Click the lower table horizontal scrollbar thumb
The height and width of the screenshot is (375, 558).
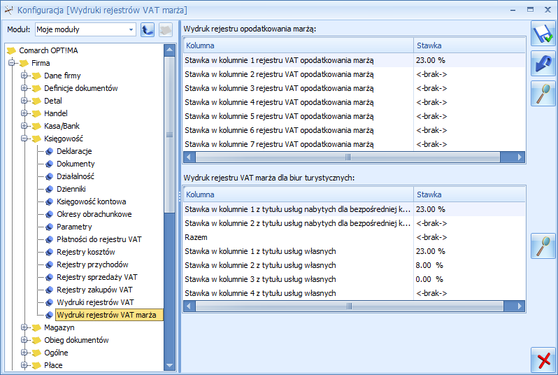[350, 306]
